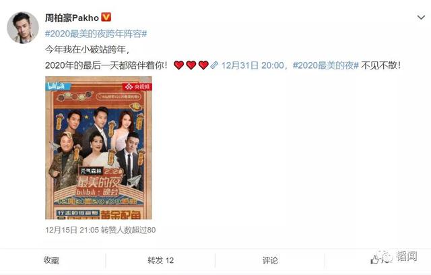Open hashtag #2020最美的夜# in post text
The image size is (431, 275).
[x=326, y=65]
